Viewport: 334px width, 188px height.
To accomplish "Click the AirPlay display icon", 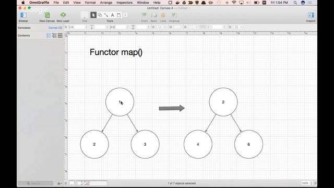I will click(x=241, y=3).
